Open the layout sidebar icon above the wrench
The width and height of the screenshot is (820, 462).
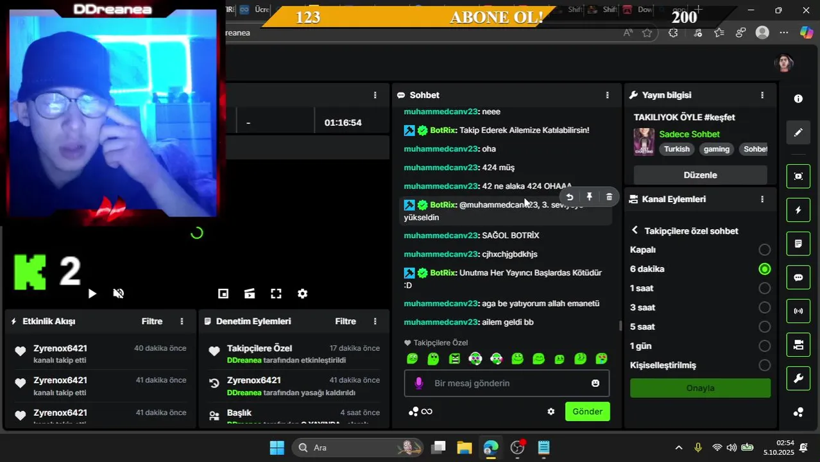tap(798, 345)
